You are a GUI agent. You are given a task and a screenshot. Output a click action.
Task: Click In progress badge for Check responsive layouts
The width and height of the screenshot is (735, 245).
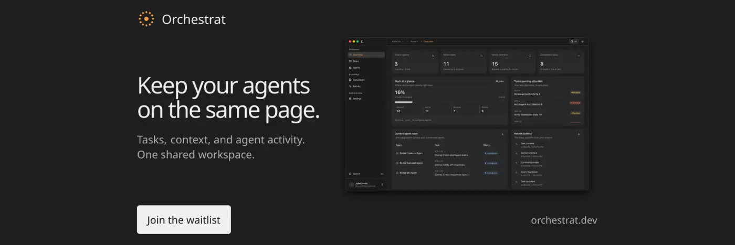491,173
